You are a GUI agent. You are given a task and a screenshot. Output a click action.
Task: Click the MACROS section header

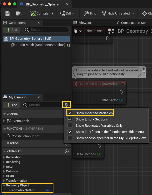12,143
